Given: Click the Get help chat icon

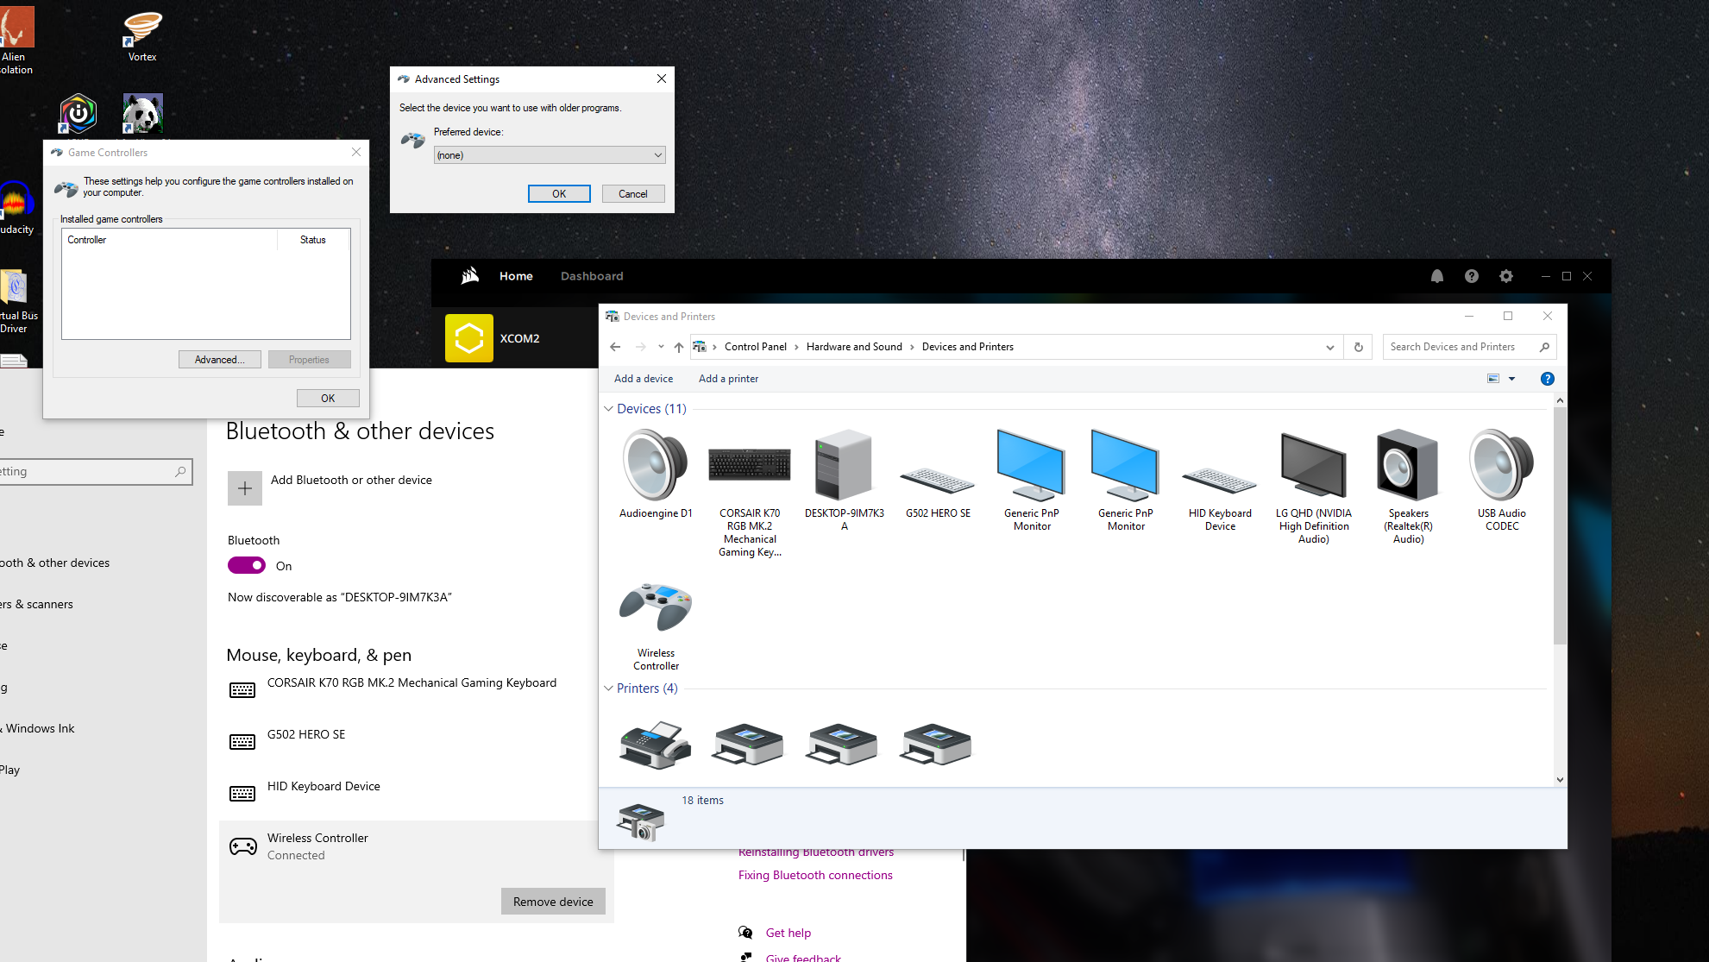Looking at the screenshot, I should pos(745,933).
